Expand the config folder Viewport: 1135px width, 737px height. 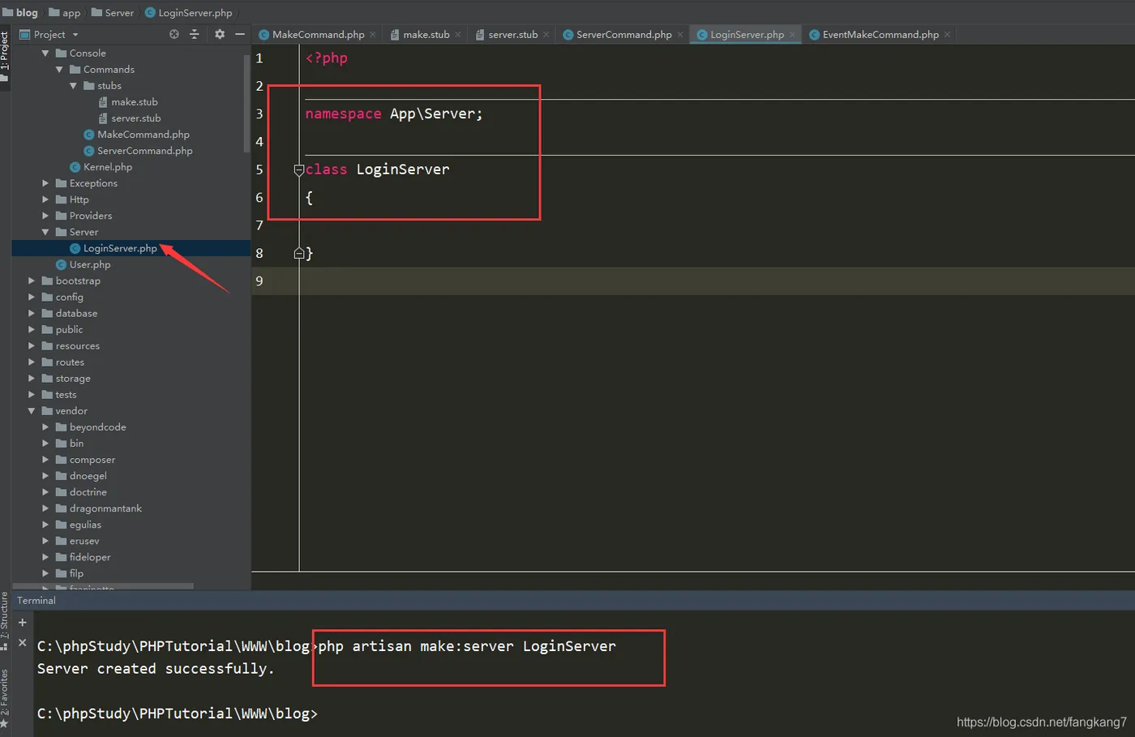pos(32,297)
